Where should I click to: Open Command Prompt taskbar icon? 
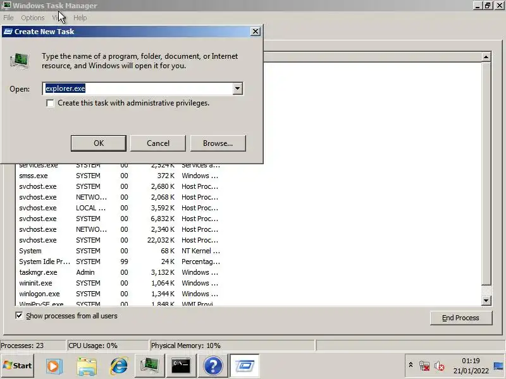click(181, 366)
